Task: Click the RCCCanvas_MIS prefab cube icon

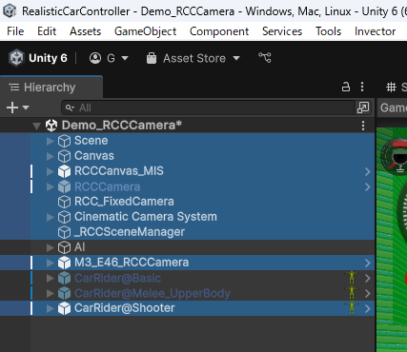Action: click(x=64, y=171)
